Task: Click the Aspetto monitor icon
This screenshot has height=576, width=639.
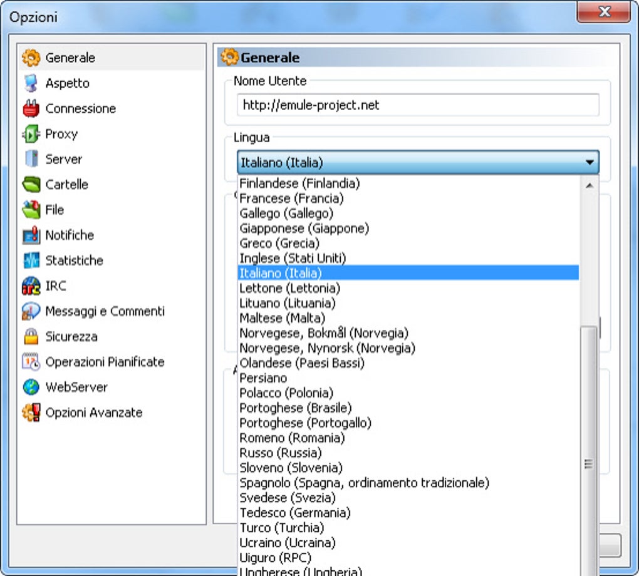Action: [x=31, y=83]
